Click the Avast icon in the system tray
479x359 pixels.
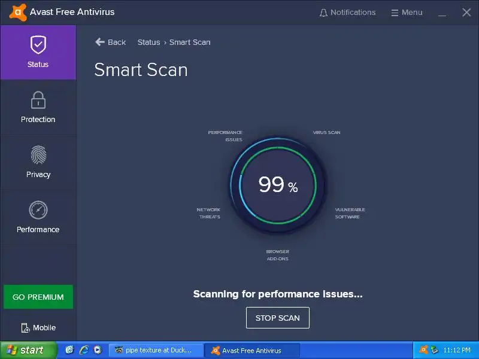[x=423, y=350]
